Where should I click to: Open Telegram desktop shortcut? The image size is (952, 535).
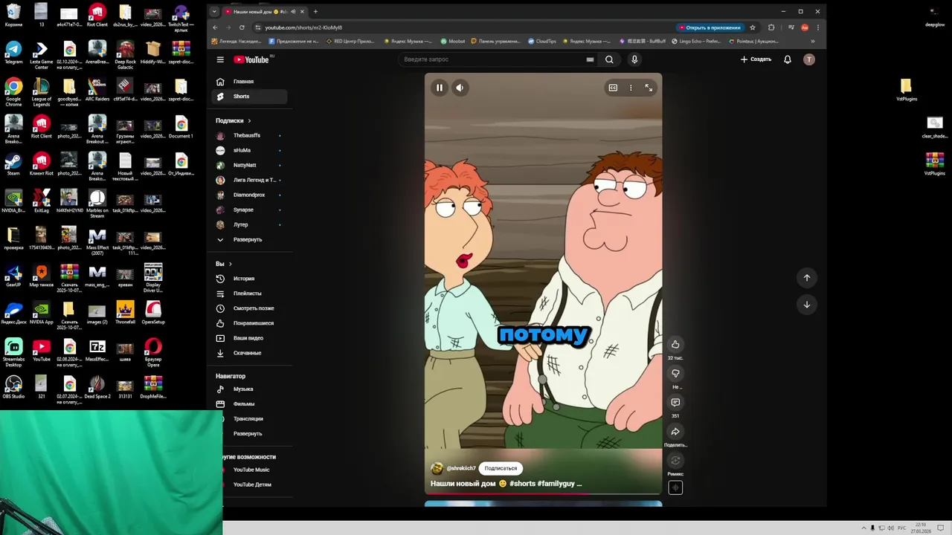coord(13,52)
